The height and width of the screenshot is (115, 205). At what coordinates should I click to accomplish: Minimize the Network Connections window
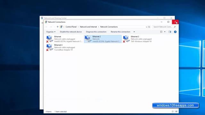point(161,22)
